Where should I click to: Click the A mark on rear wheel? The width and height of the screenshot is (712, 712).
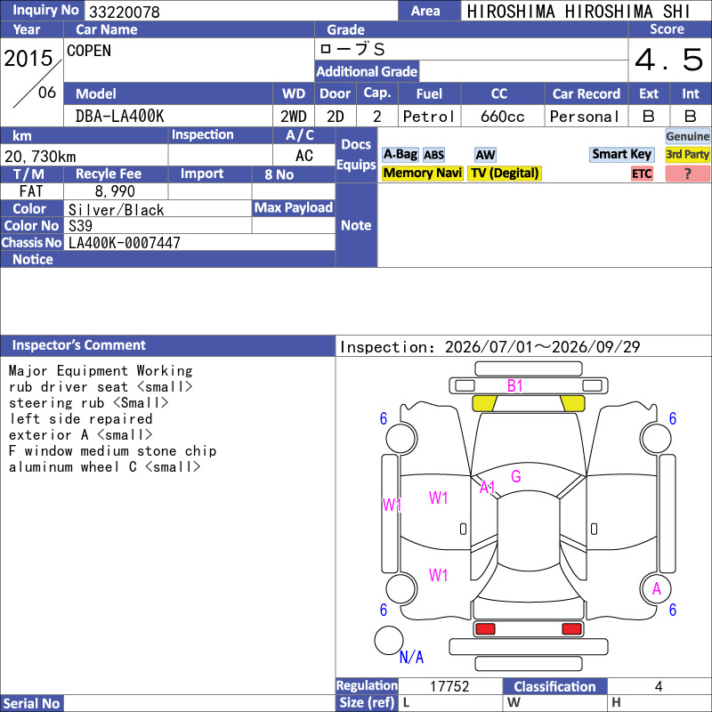[x=656, y=589]
